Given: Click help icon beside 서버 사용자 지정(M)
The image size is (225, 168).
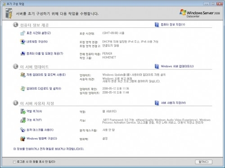Looking at the screenshot, I should (x=157, y=103).
